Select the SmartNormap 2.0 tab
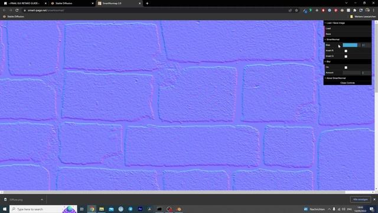The image size is (378, 213). 119,4
